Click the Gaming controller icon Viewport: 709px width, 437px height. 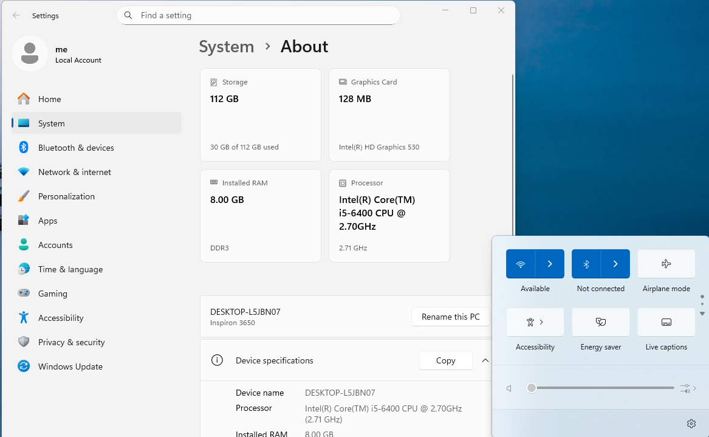coord(24,293)
